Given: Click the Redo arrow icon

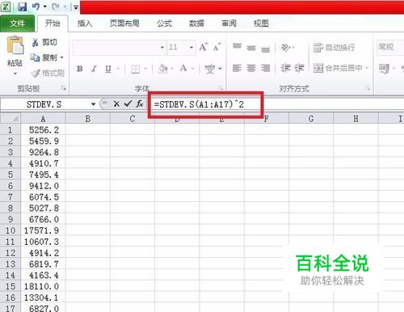Looking at the screenshot, I should pyautogui.click(x=56, y=6).
